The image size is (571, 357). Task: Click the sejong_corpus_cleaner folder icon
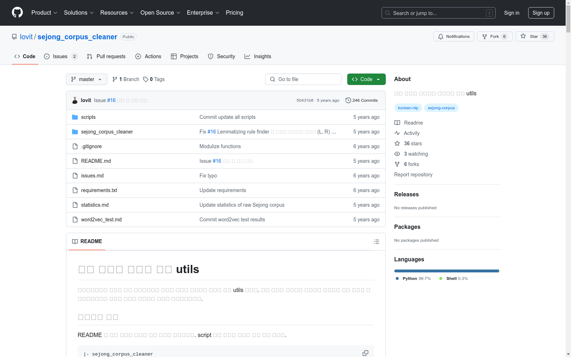(75, 132)
